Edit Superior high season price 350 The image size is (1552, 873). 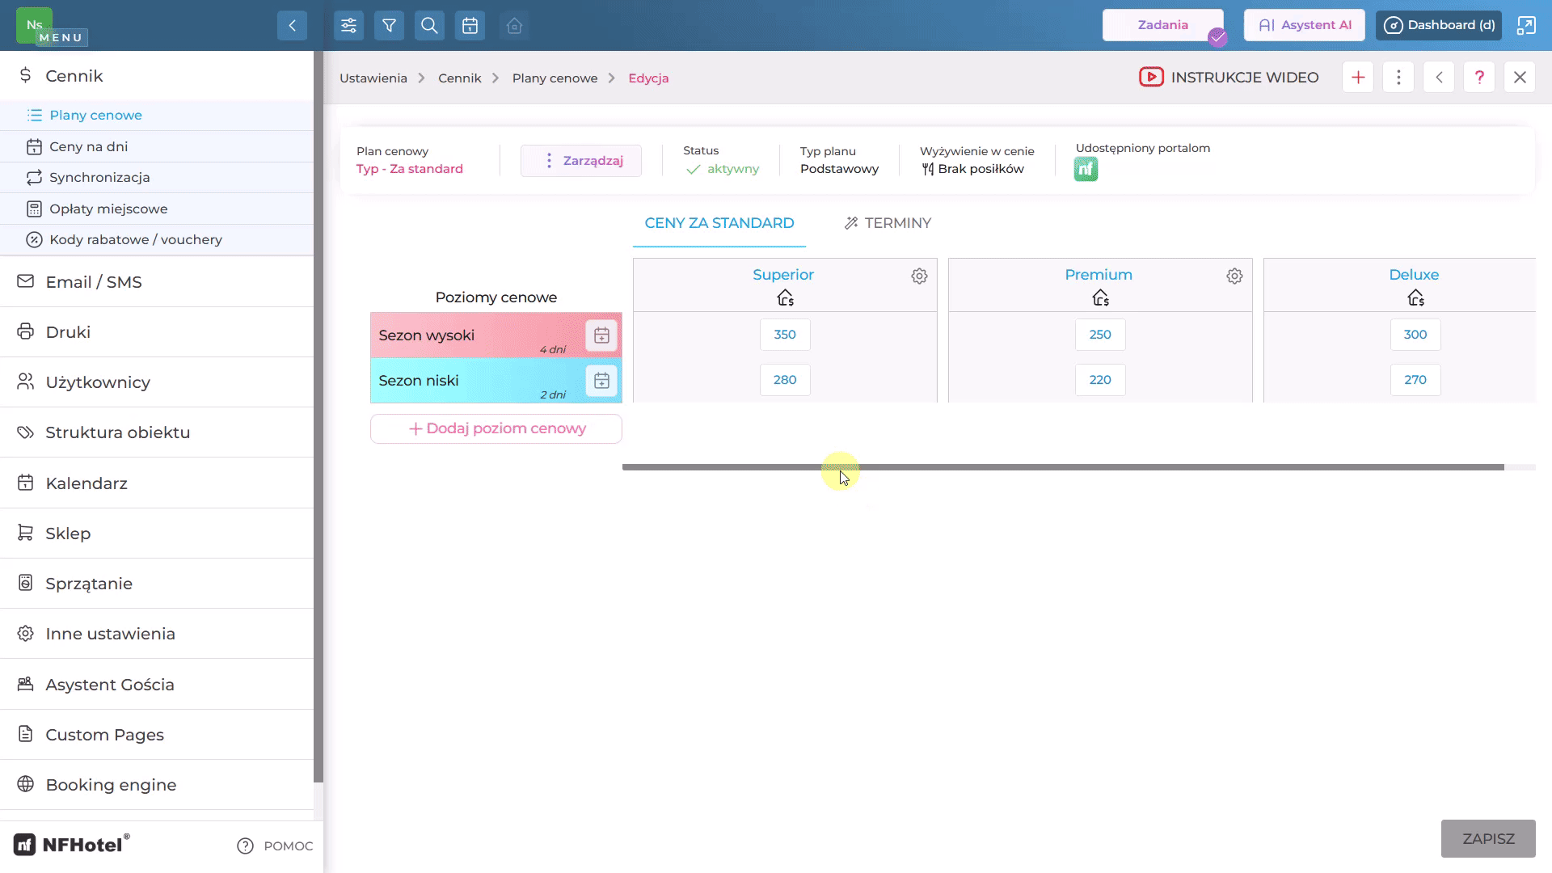tap(785, 335)
